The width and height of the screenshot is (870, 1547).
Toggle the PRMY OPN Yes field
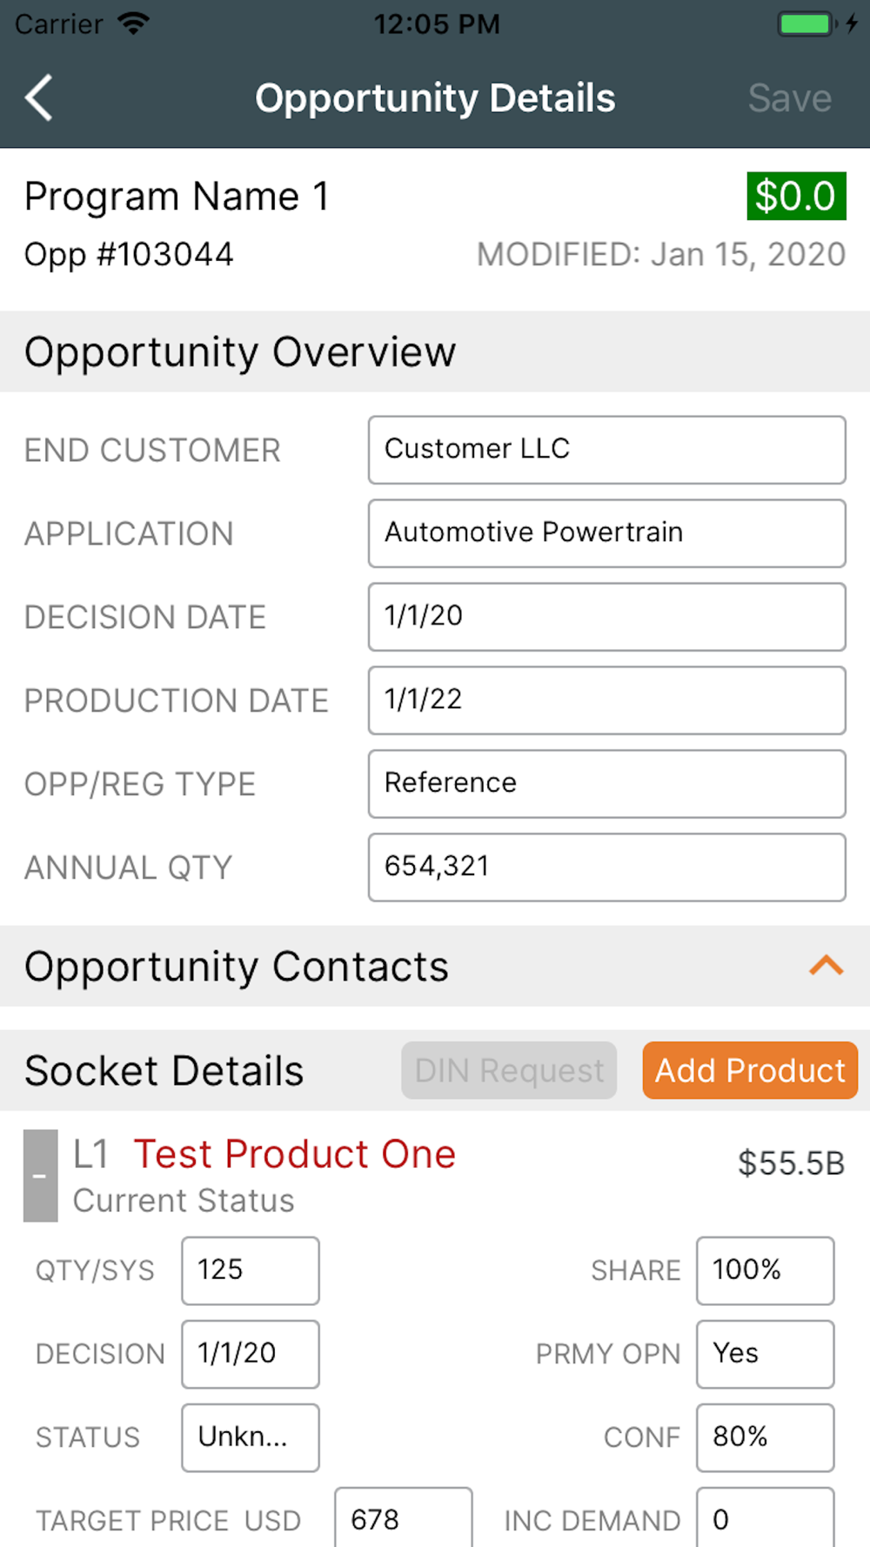[x=766, y=1354]
